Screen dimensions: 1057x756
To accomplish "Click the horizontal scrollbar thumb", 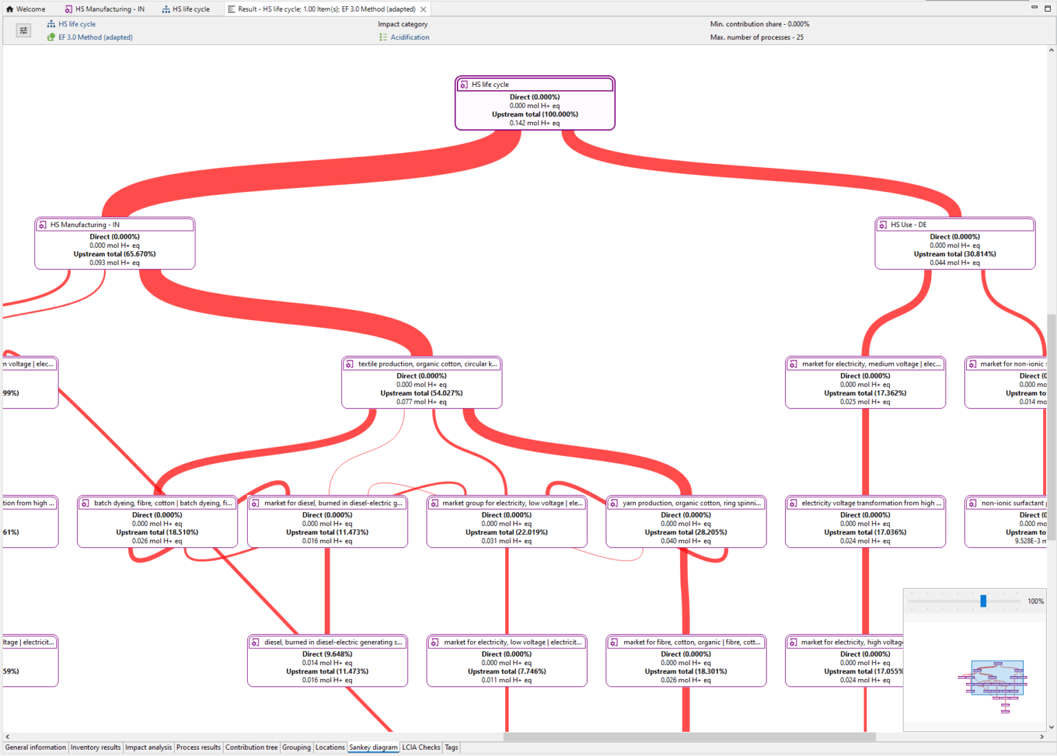I will tap(690, 737).
